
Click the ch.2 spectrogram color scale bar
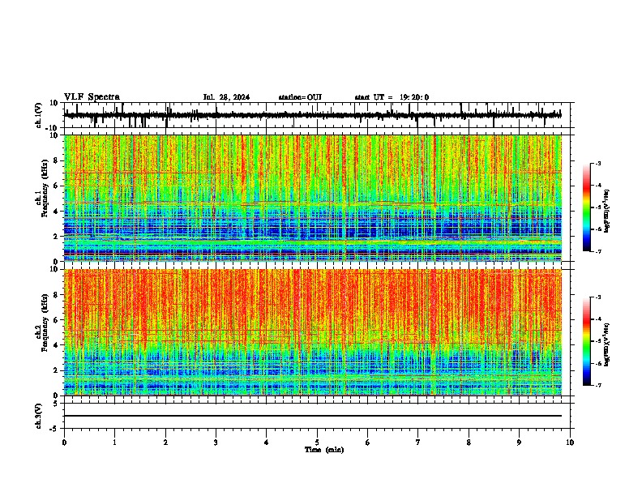[586, 341]
